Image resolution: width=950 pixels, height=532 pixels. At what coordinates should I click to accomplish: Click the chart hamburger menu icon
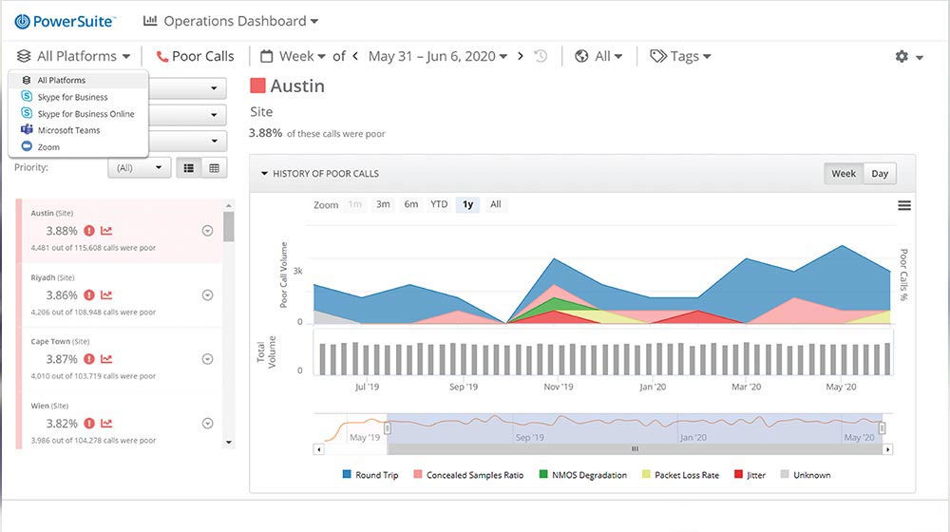pos(903,205)
